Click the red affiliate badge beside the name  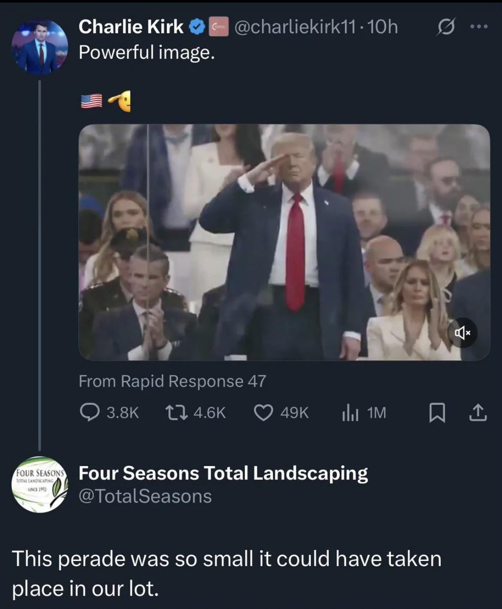(218, 27)
